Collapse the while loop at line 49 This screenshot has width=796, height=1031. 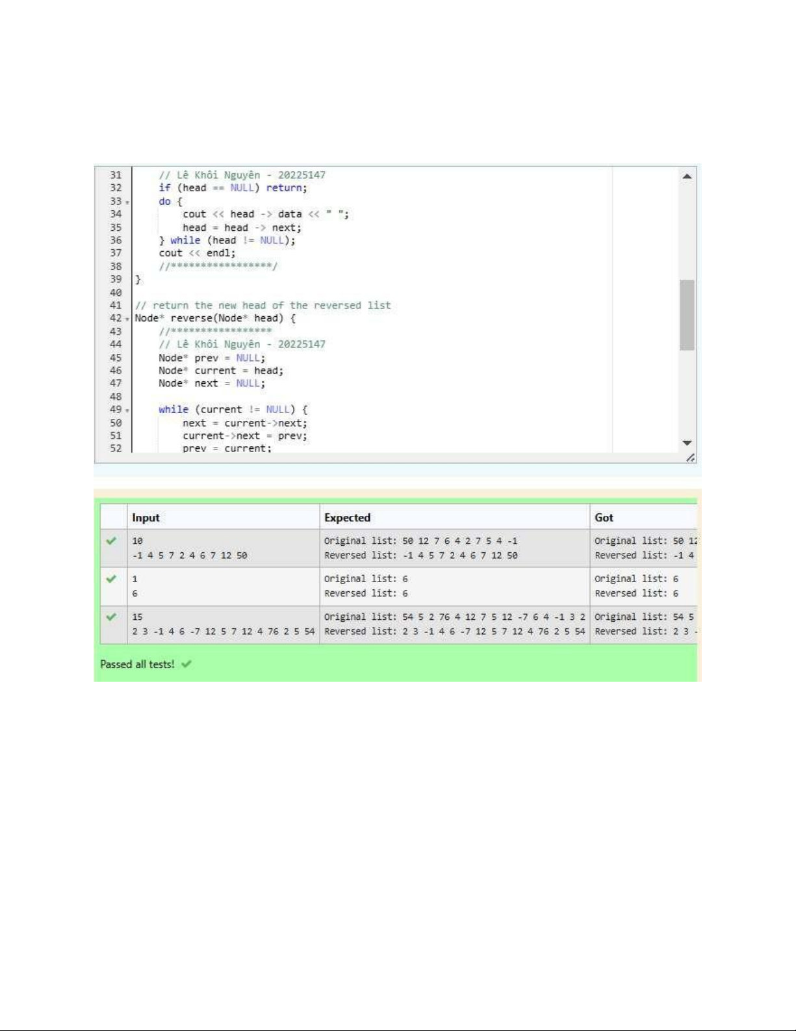point(127,410)
